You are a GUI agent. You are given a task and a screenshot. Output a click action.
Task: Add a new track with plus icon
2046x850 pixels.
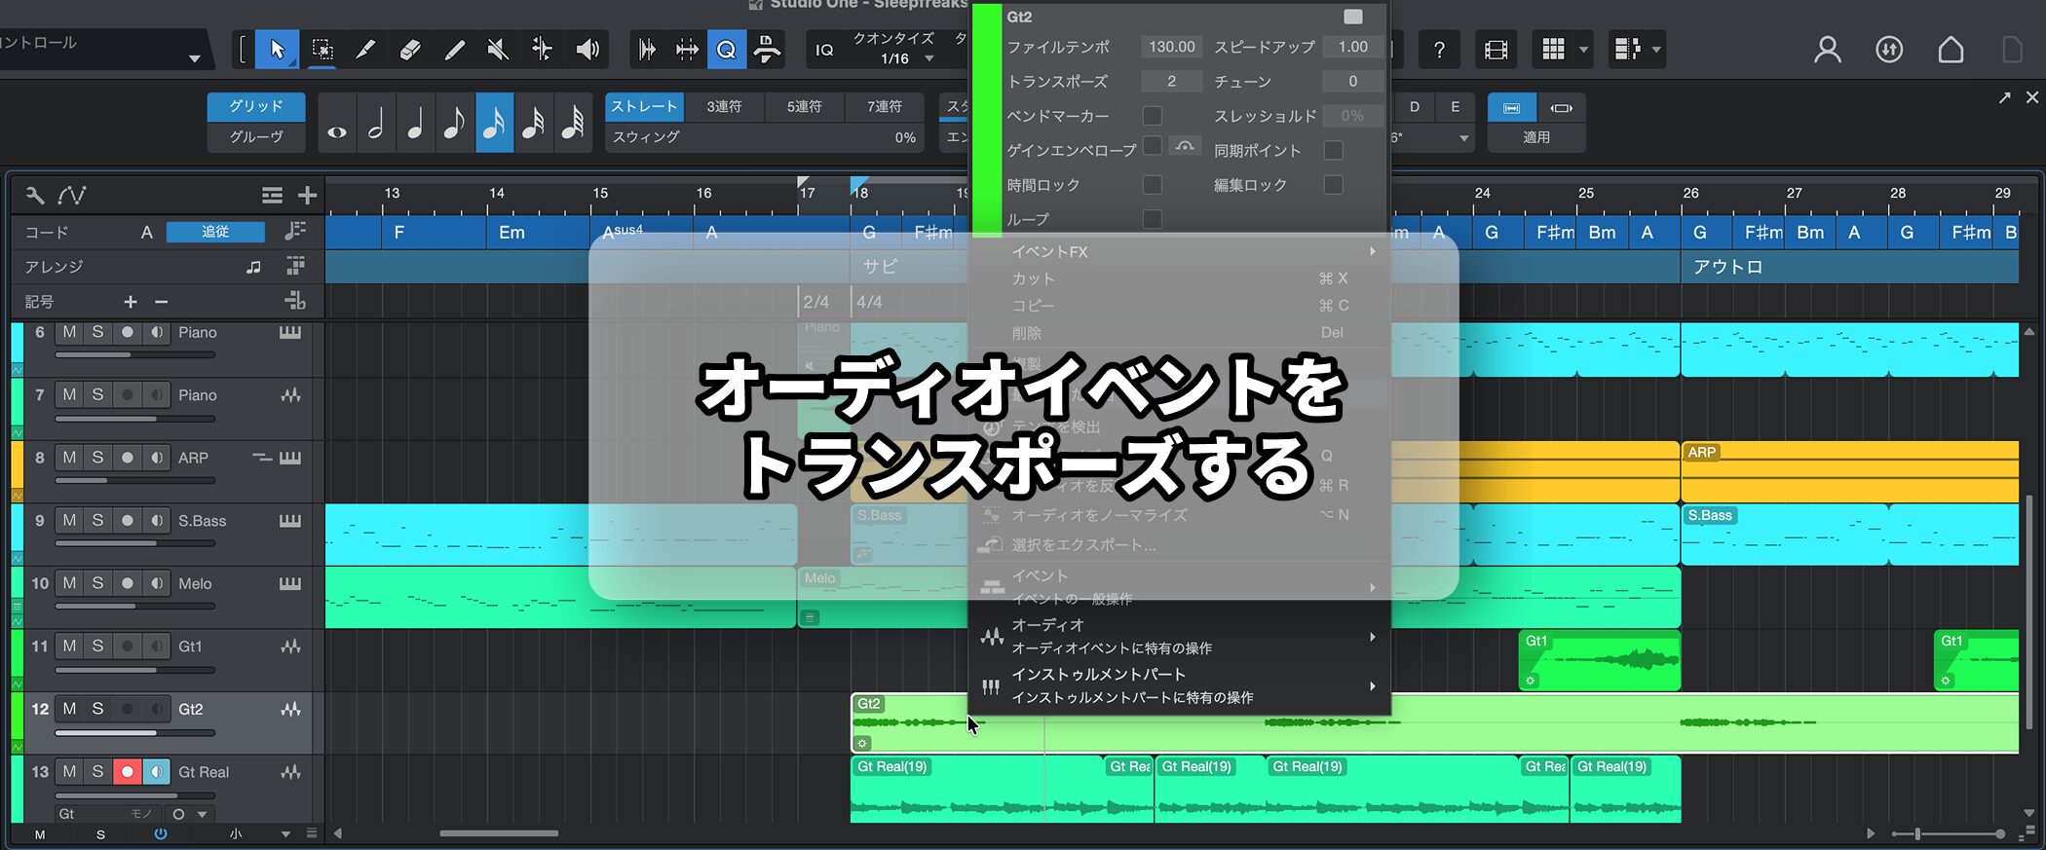[307, 196]
